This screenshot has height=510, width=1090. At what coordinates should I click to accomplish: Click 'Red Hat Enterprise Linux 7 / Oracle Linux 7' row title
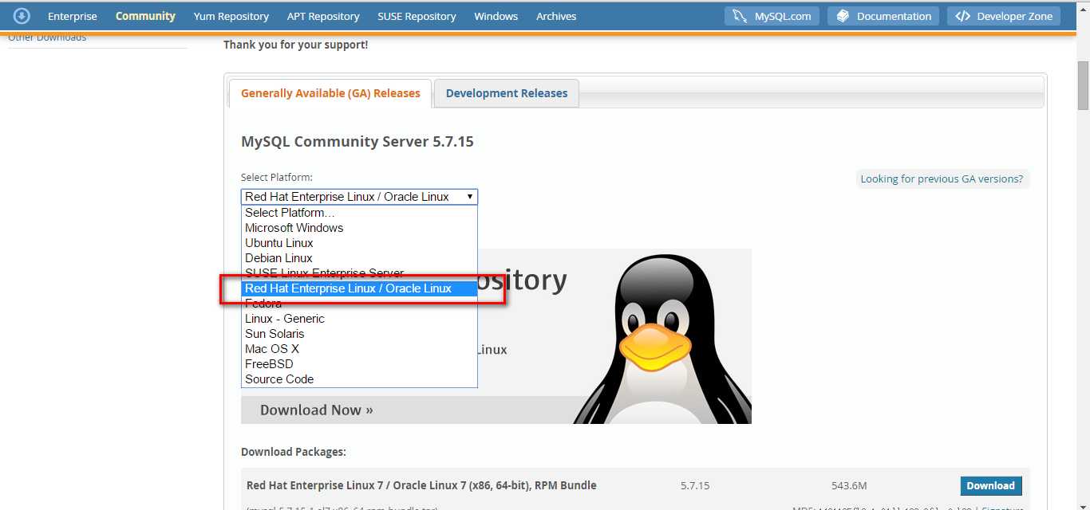click(x=421, y=485)
